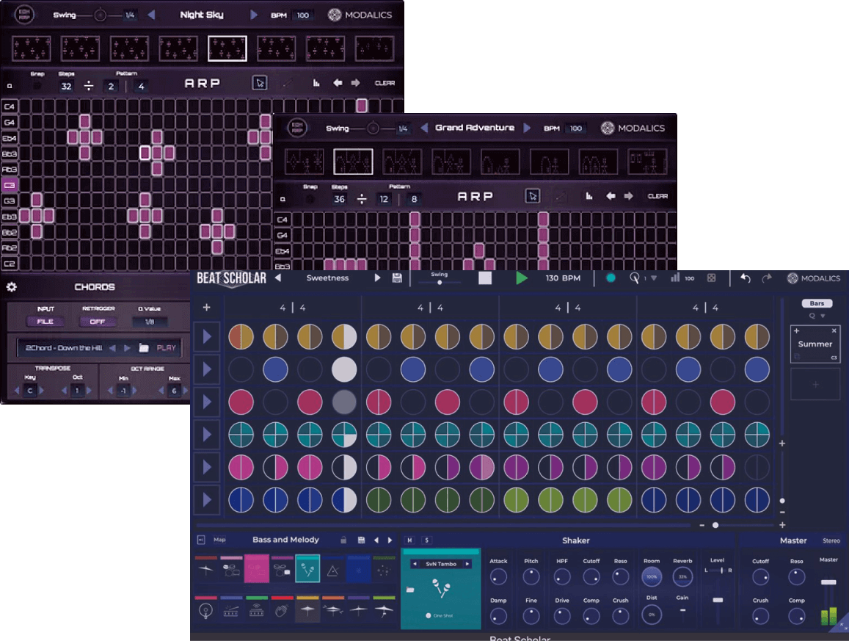Randomize pattern with the dice icon

[712, 278]
